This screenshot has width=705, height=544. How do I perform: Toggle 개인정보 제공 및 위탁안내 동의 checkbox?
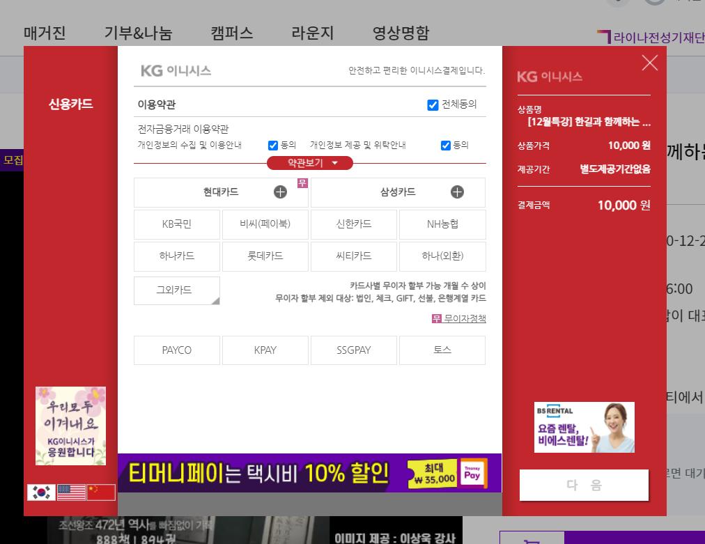[446, 145]
